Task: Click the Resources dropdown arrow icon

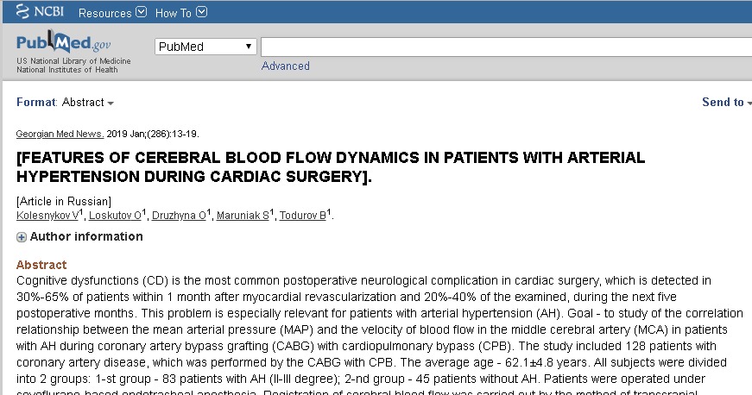Action: (141, 12)
